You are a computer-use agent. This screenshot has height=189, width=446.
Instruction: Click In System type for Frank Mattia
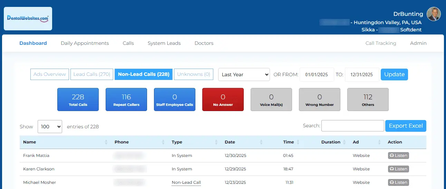click(182, 156)
